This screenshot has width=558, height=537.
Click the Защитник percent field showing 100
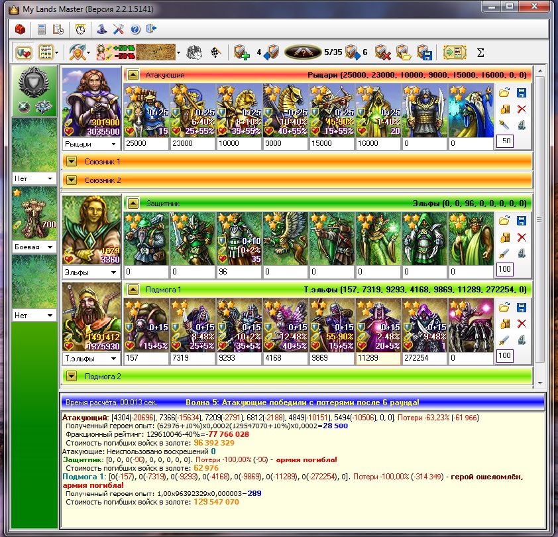[x=505, y=269]
